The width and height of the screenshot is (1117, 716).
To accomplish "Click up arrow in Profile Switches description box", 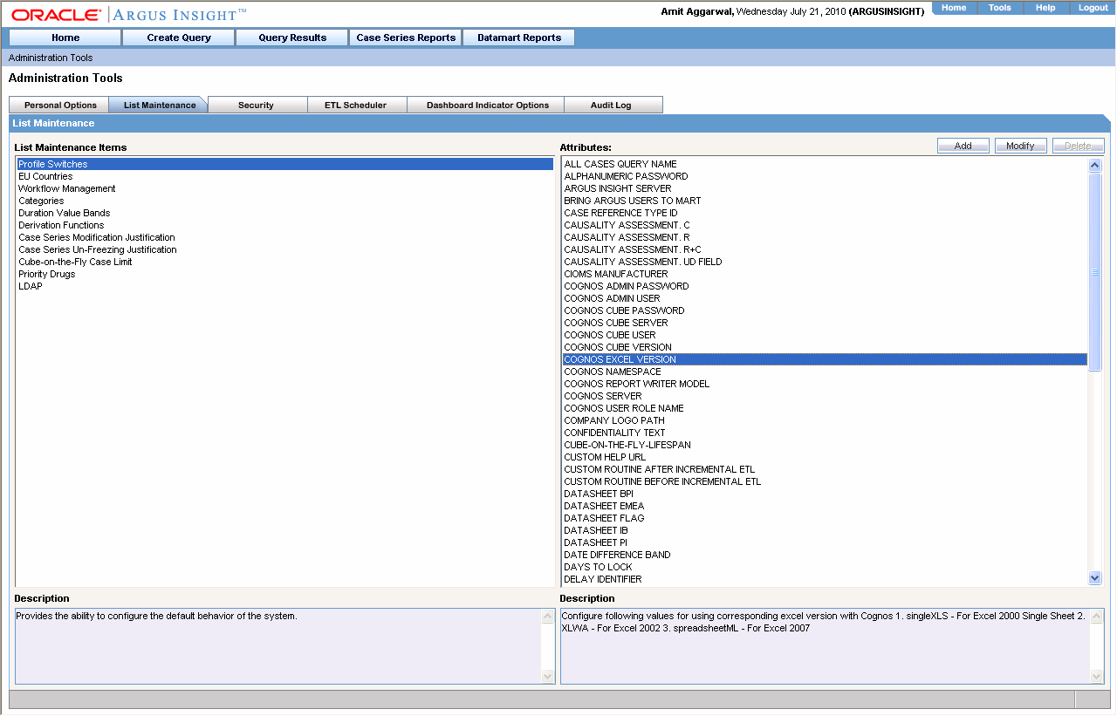I will click(x=548, y=617).
